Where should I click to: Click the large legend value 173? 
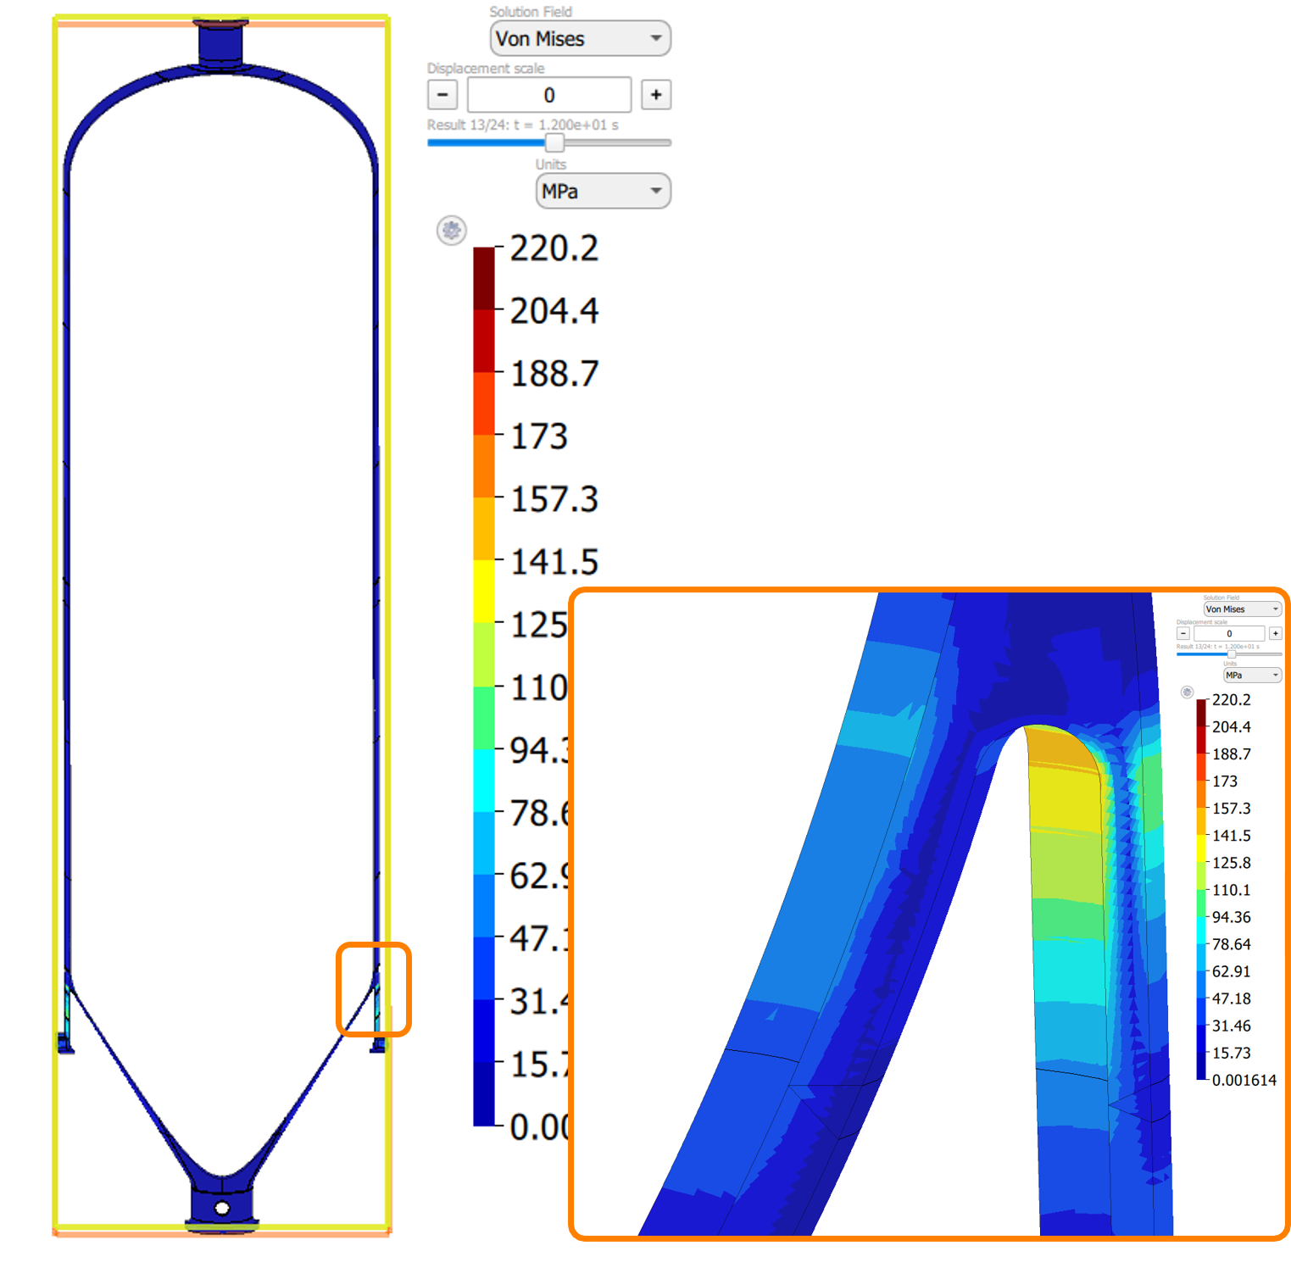click(539, 437)
